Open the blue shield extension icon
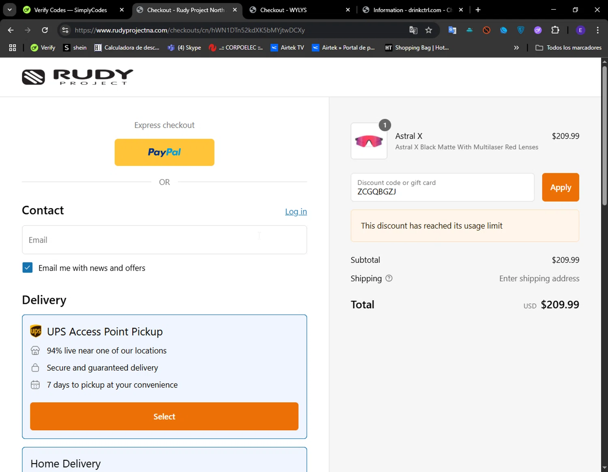 click(x=521, y=30)
